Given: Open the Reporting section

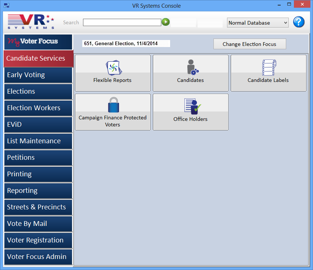Looking at the screenshot, I should click(x=38, y=191).
